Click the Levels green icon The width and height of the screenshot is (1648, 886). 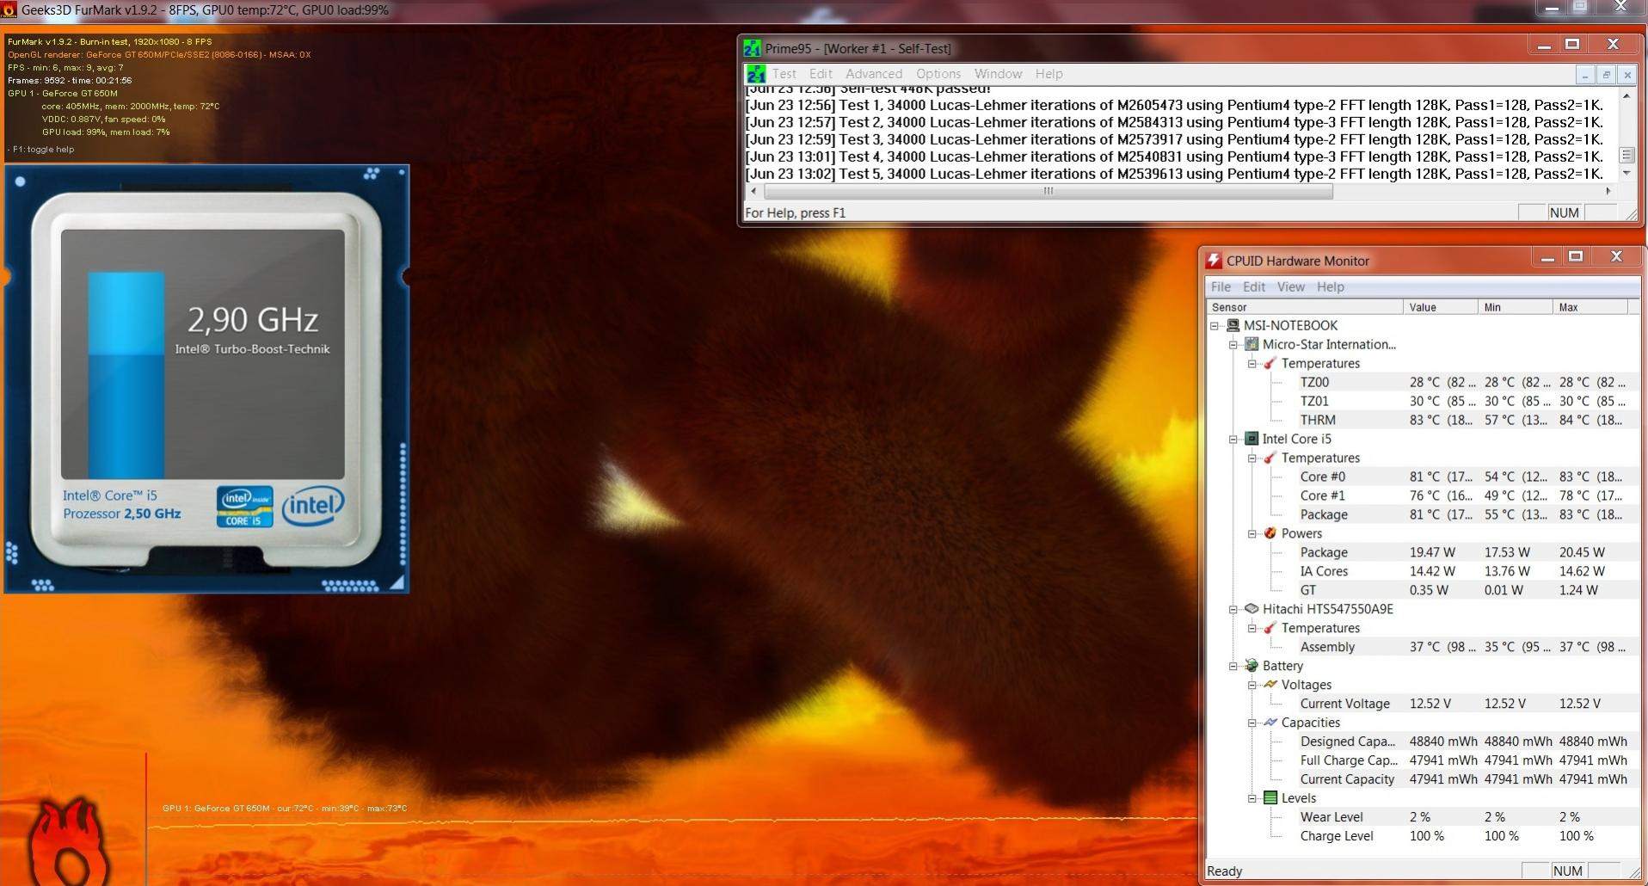click(1270, 798)
